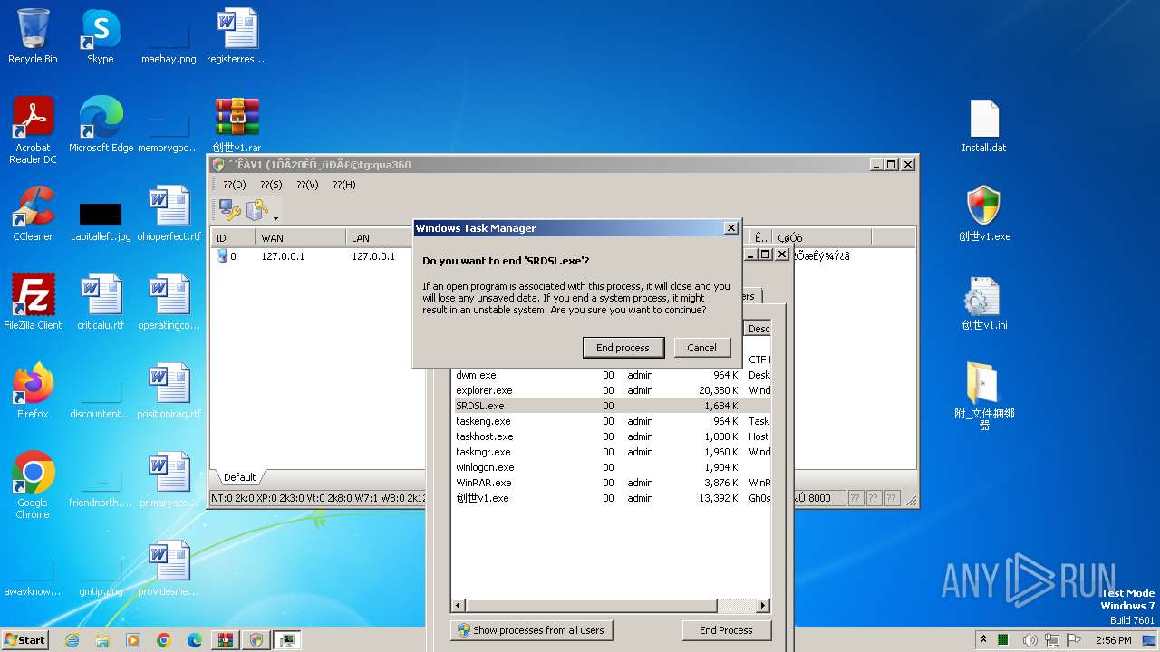Open the 附_文件捆绑器 folder
Viewport: 1160px width, 652px height.
[x=984, y=397]
